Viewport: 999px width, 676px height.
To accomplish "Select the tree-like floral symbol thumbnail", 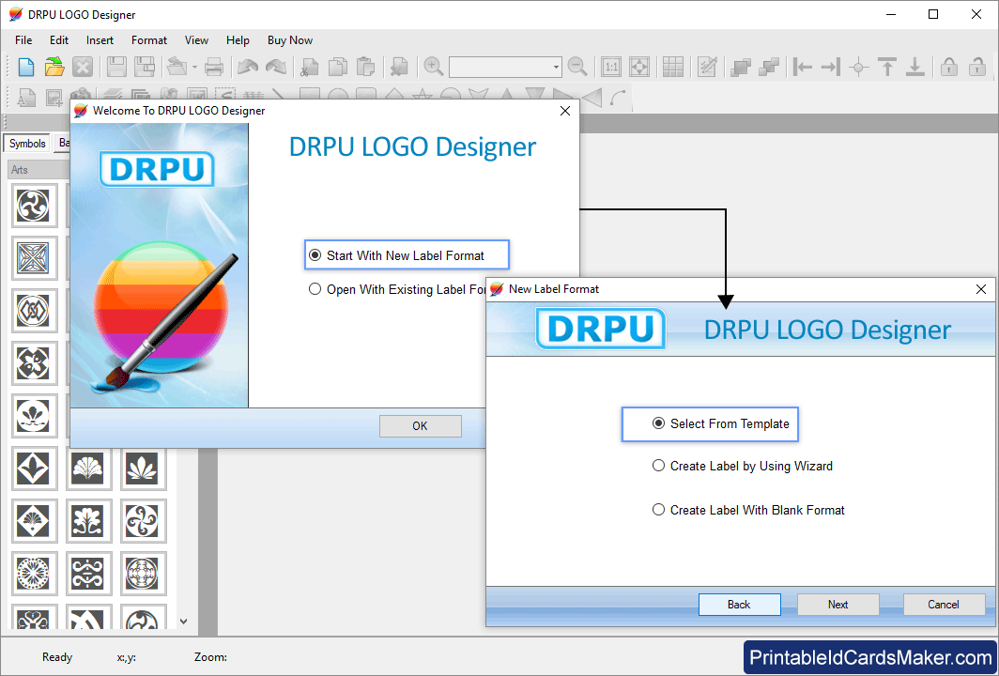I will coord(88,521).
